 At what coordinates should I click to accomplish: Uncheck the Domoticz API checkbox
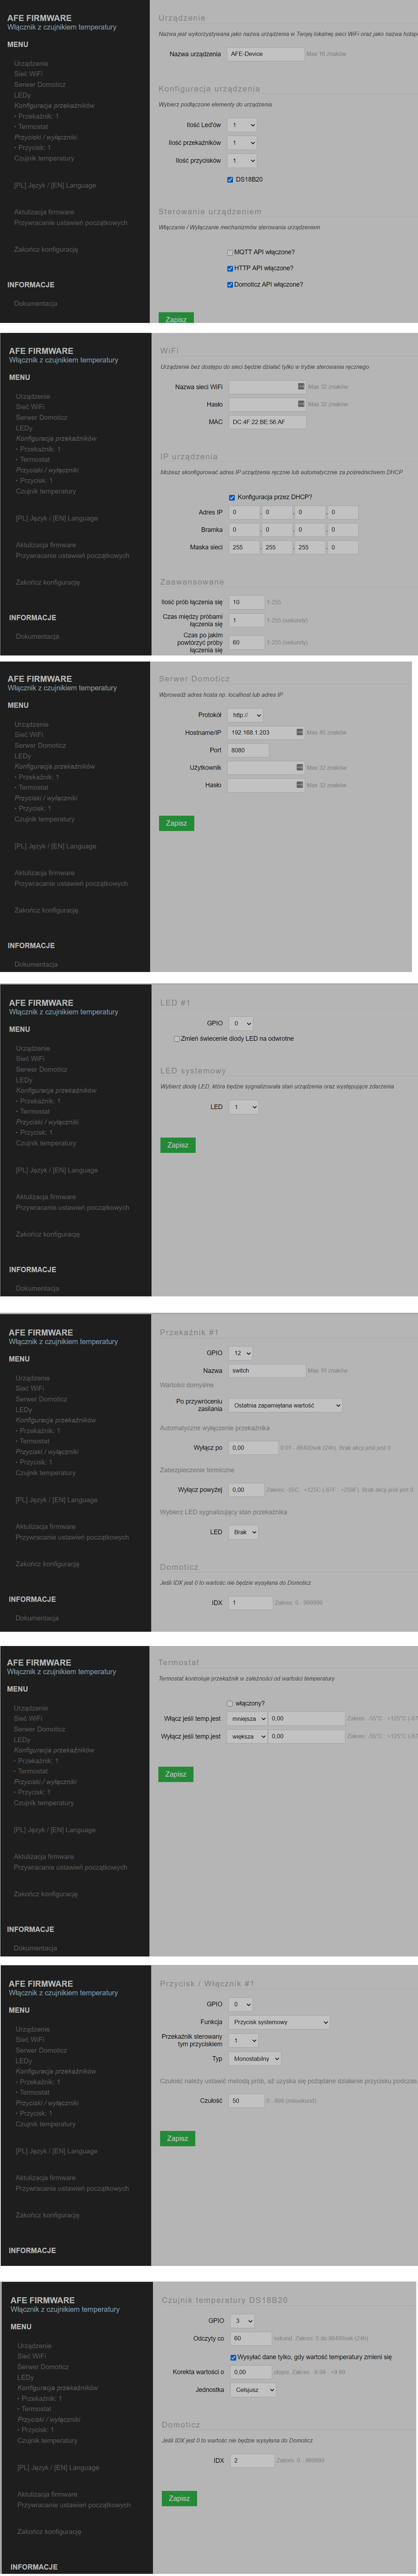[230, 284]
